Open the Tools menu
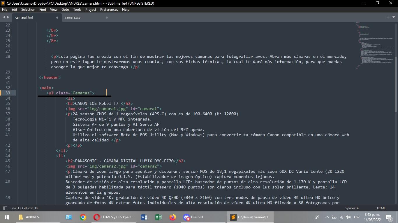Screen dimensions: 398x223 tap(77, 10)
